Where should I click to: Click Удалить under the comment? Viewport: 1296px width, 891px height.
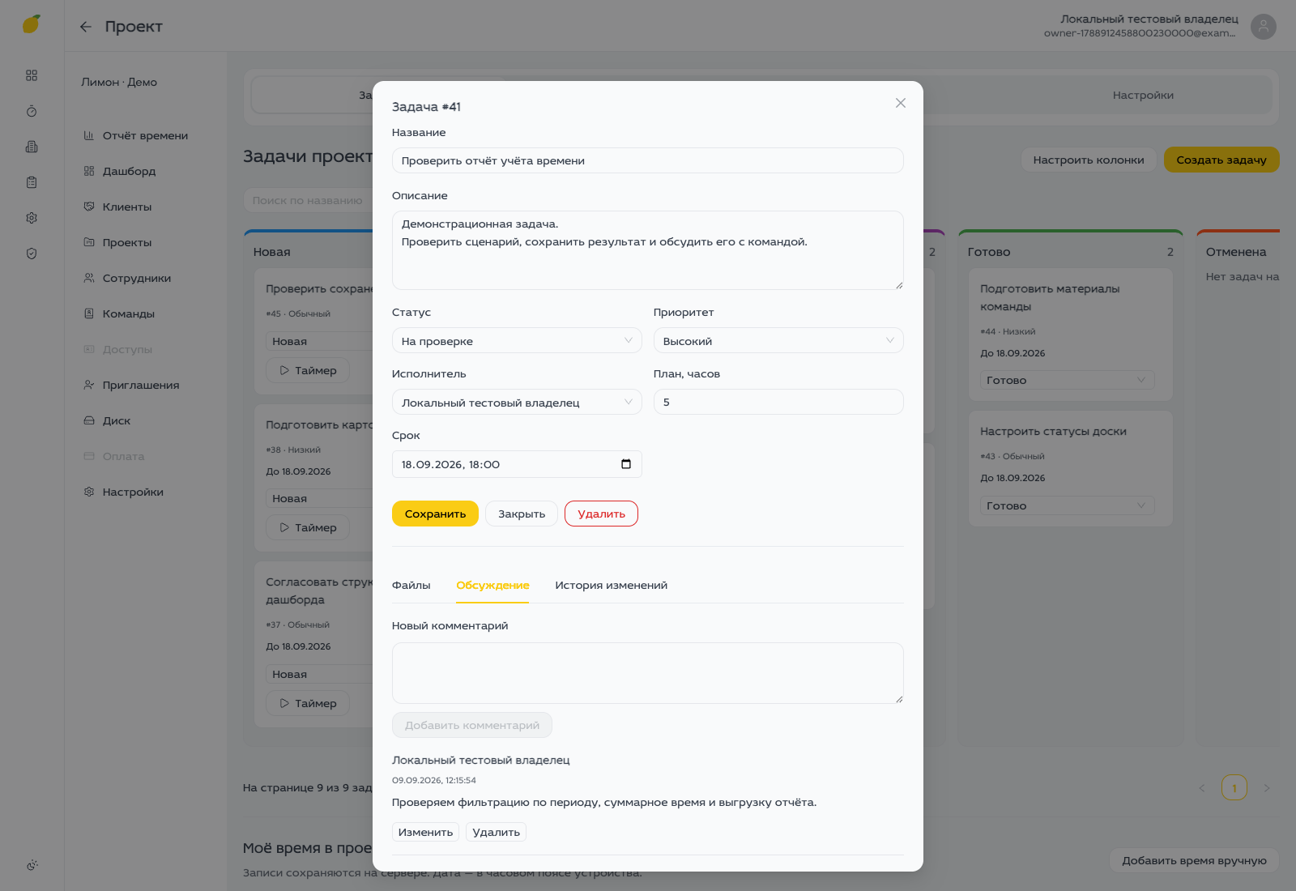coord(496,832)
